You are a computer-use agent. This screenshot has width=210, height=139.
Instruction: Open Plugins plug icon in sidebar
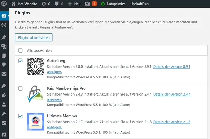[x=4, y=95]
